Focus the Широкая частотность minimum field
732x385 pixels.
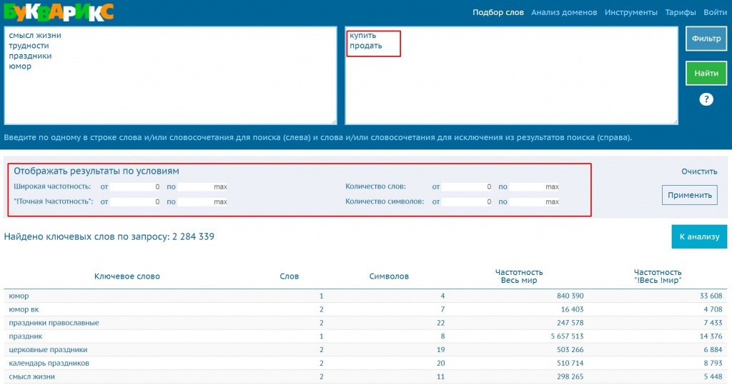pyautogui.click(x=136, y=187)
